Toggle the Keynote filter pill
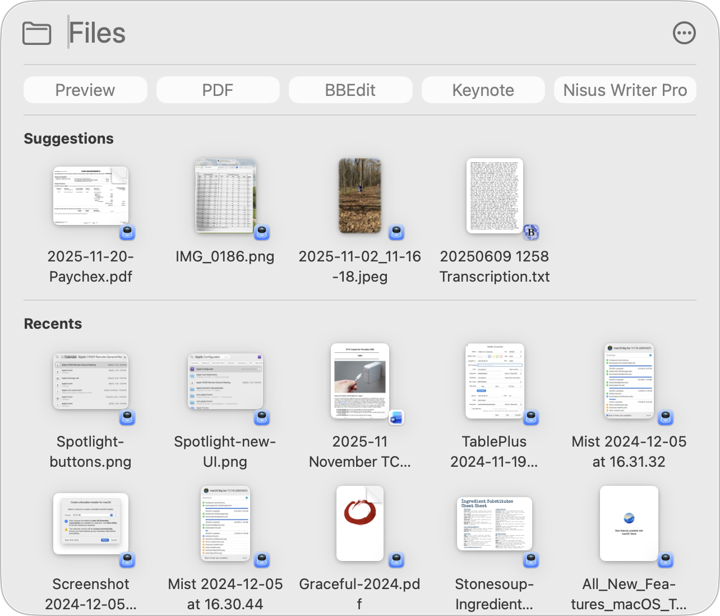The width and height of the screenshot is (720, 616). coord(482,89)
